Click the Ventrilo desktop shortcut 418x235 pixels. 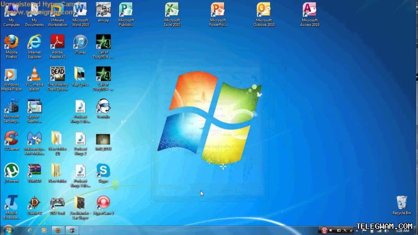(x=103, y=109)
